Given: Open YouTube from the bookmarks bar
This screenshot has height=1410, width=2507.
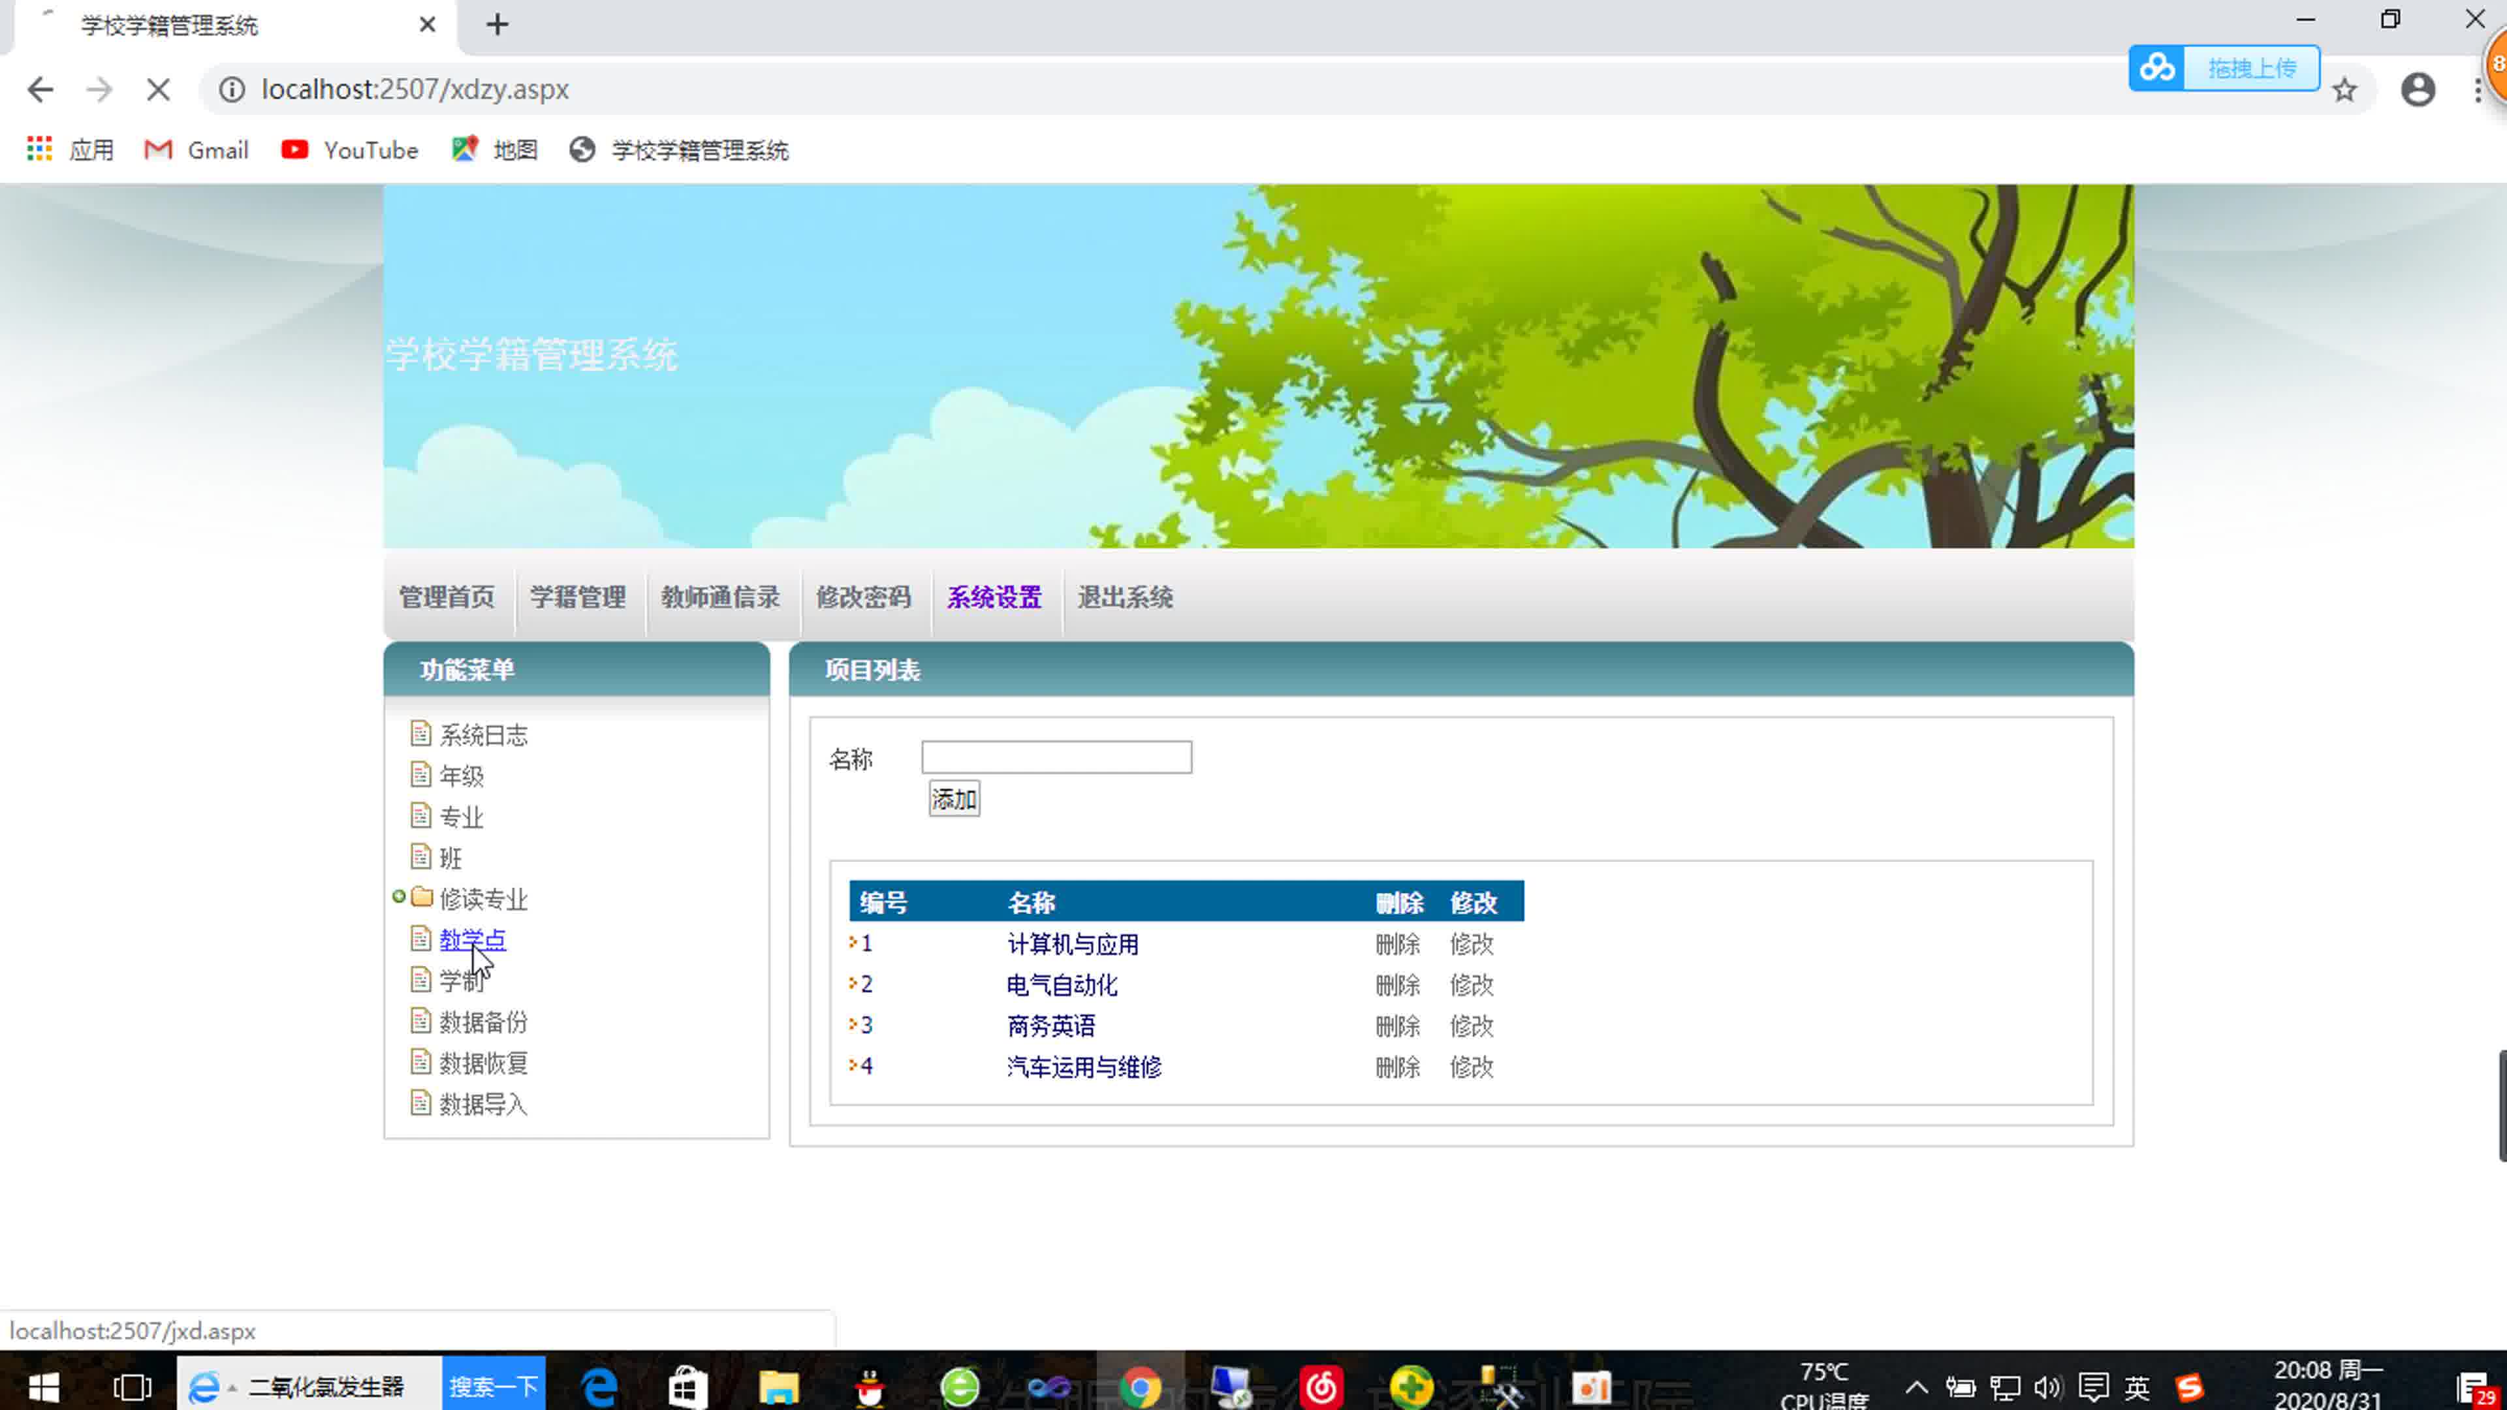Looking at the screenshot, I should click(x=349, y=149).
